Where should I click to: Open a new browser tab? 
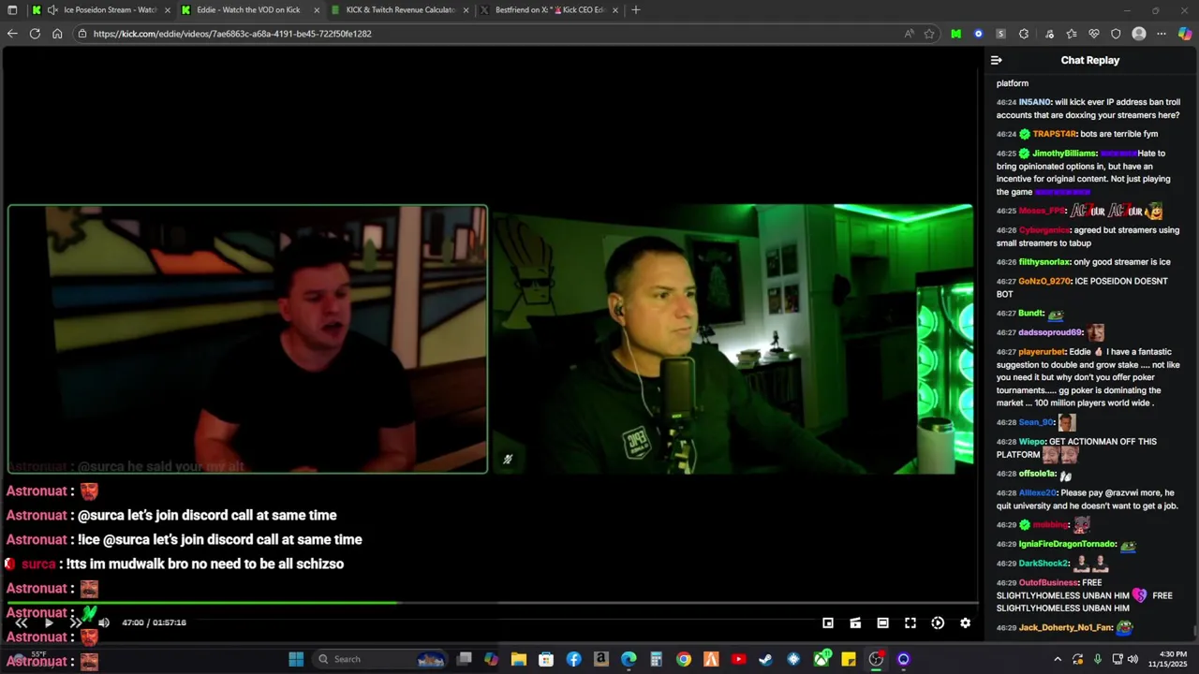[636, 10]
